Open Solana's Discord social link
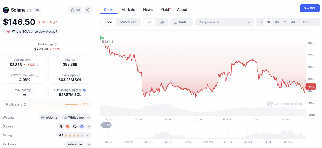The width and height of the screenshot is (322, 148). 82,126
